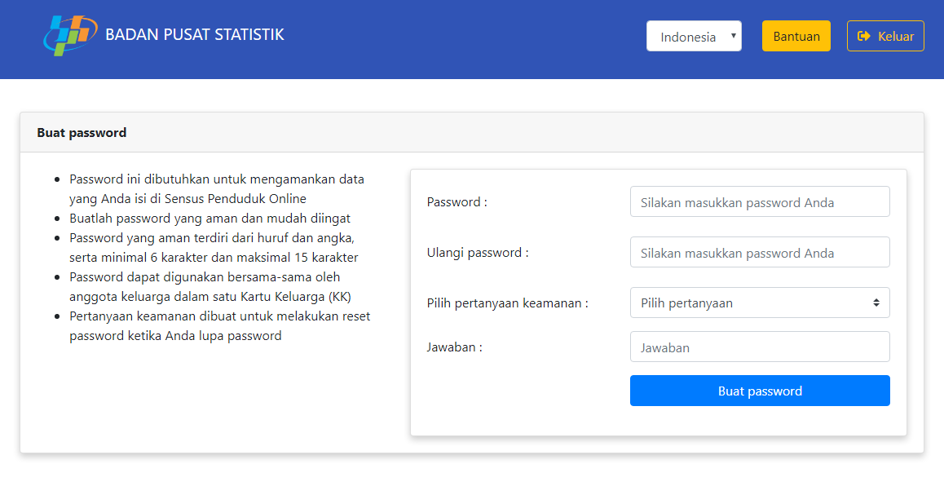Click the BPS logo icon
Viewport: 944px width, 486px height.
tap(69, 36)
